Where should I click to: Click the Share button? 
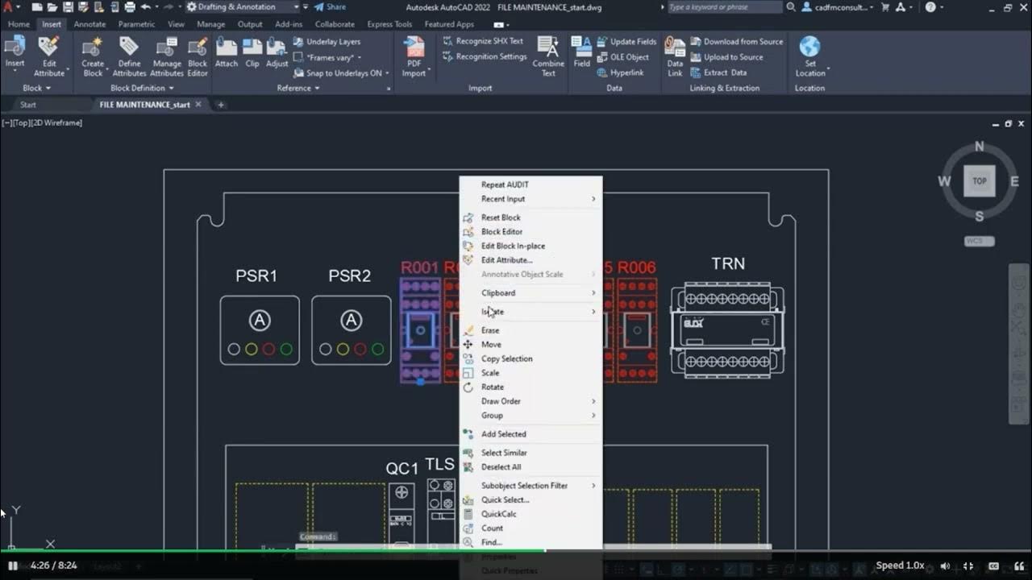pos(330,7)
